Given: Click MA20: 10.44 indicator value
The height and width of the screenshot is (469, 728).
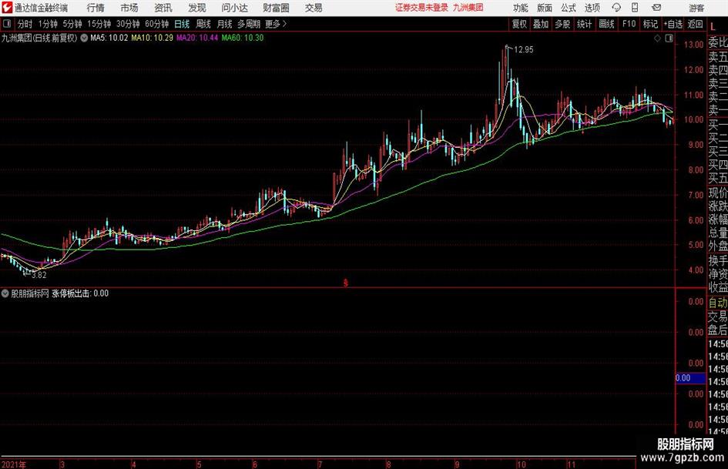Looking at the screenshot, I should tap(197, 38).
